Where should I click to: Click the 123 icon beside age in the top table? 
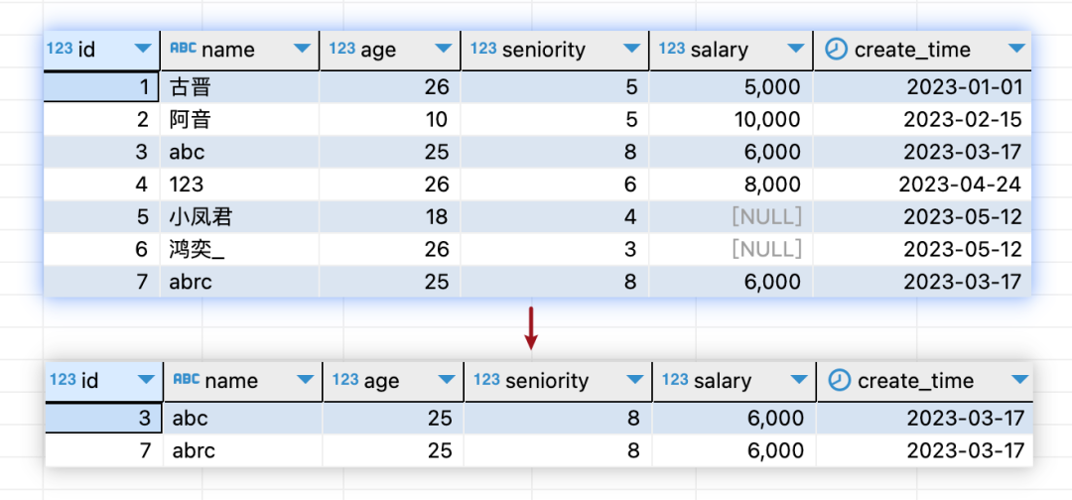click(x=342, y=49)
